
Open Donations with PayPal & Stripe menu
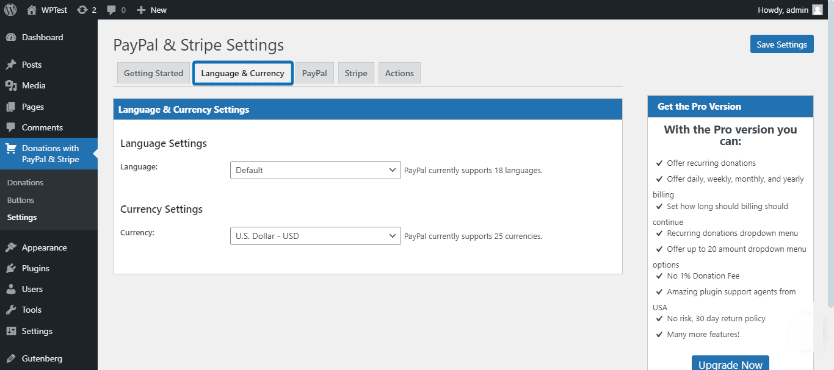tap(49, 154)
